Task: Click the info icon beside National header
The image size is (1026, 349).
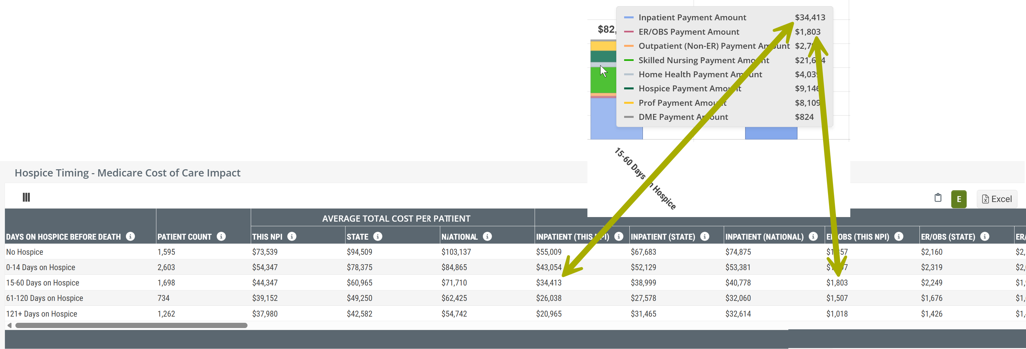Action: pyautogui.click(x=487, y=236)
